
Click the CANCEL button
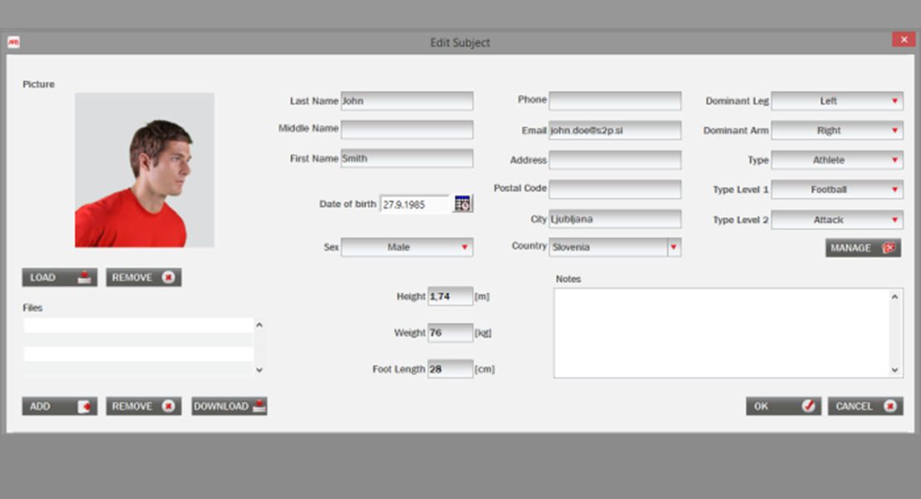coord(865,407)
